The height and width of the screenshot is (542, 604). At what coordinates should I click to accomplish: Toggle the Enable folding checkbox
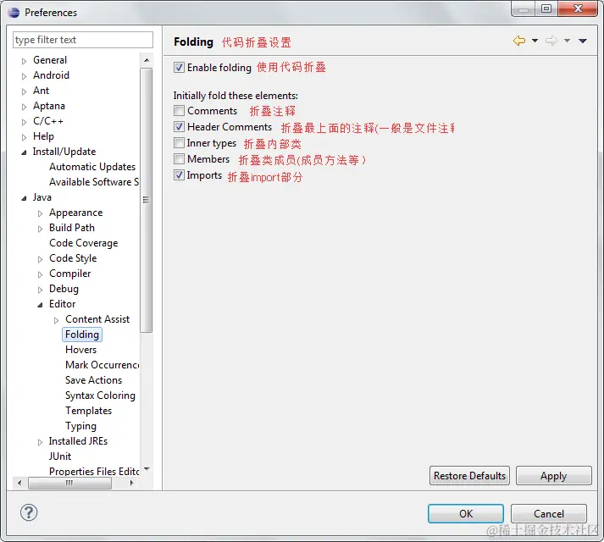click(x=179, y=68)
